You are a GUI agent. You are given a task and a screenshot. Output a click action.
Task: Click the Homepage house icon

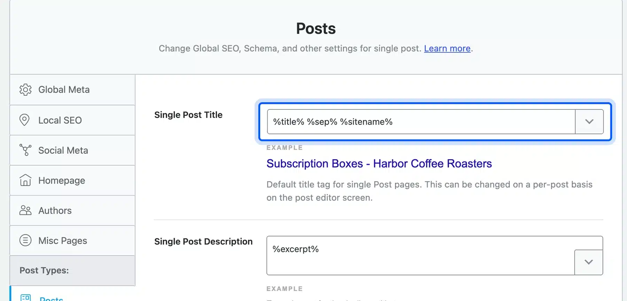pos(25,180)
